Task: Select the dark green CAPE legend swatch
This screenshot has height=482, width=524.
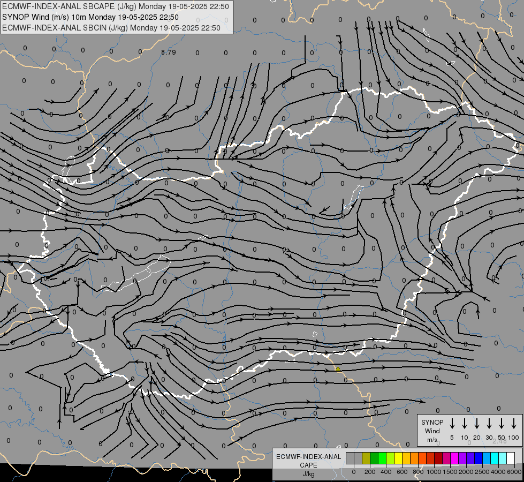Action: pos(374,458)
